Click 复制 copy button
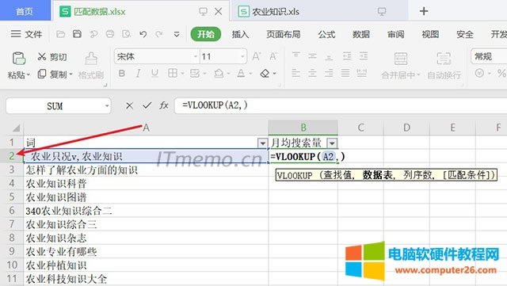Image resolution: width=507 pixels, height=286 pixels. click(x=52, y=74)
